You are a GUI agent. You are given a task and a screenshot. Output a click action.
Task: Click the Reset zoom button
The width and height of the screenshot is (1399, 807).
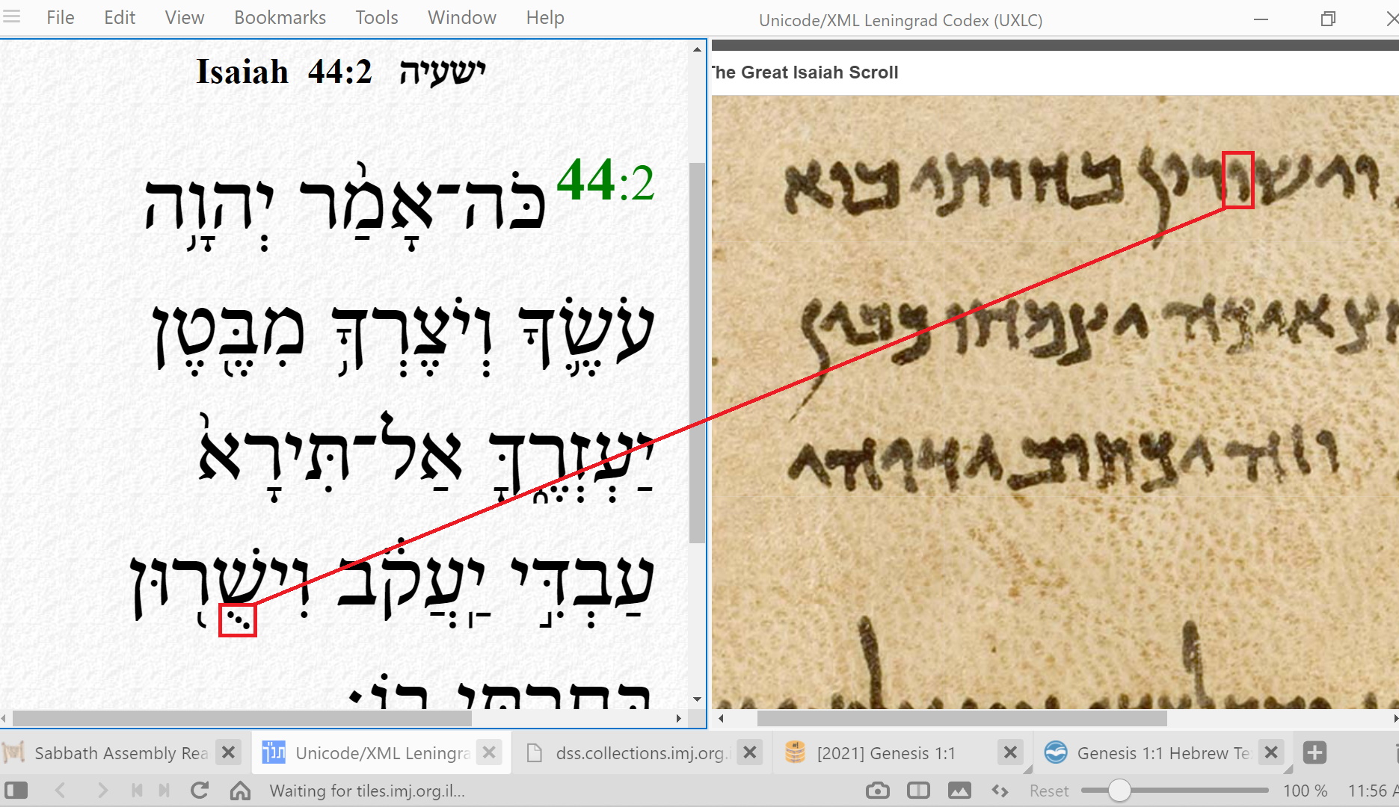coord(1048,791)
